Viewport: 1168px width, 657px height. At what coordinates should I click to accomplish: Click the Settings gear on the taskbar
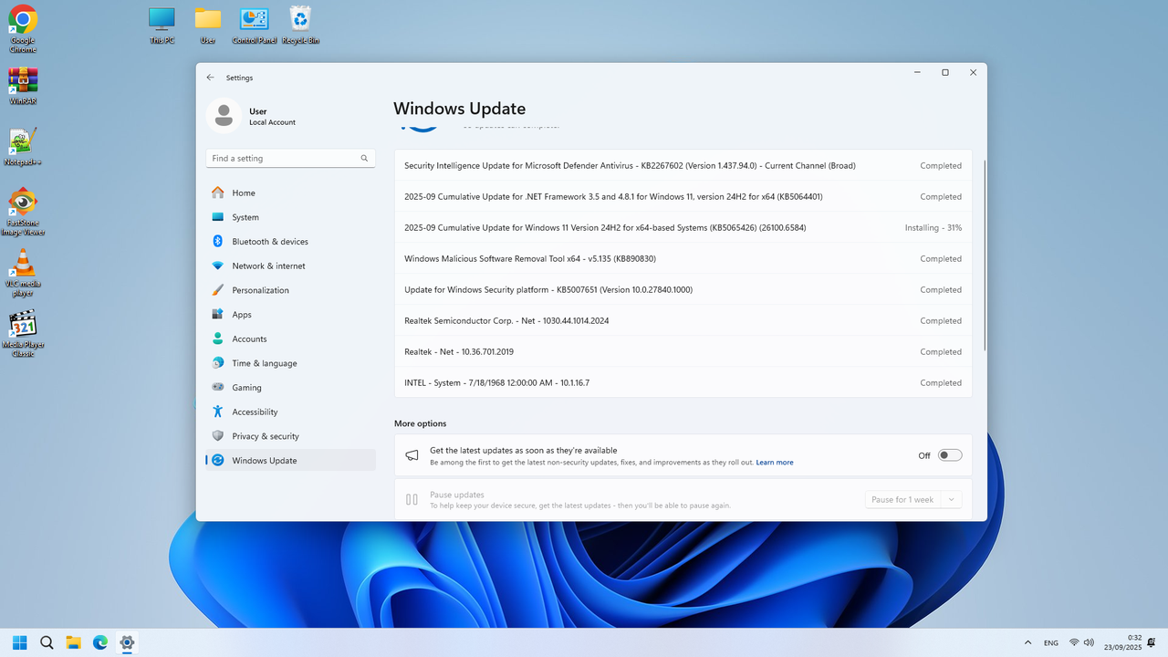coord(127,642)
